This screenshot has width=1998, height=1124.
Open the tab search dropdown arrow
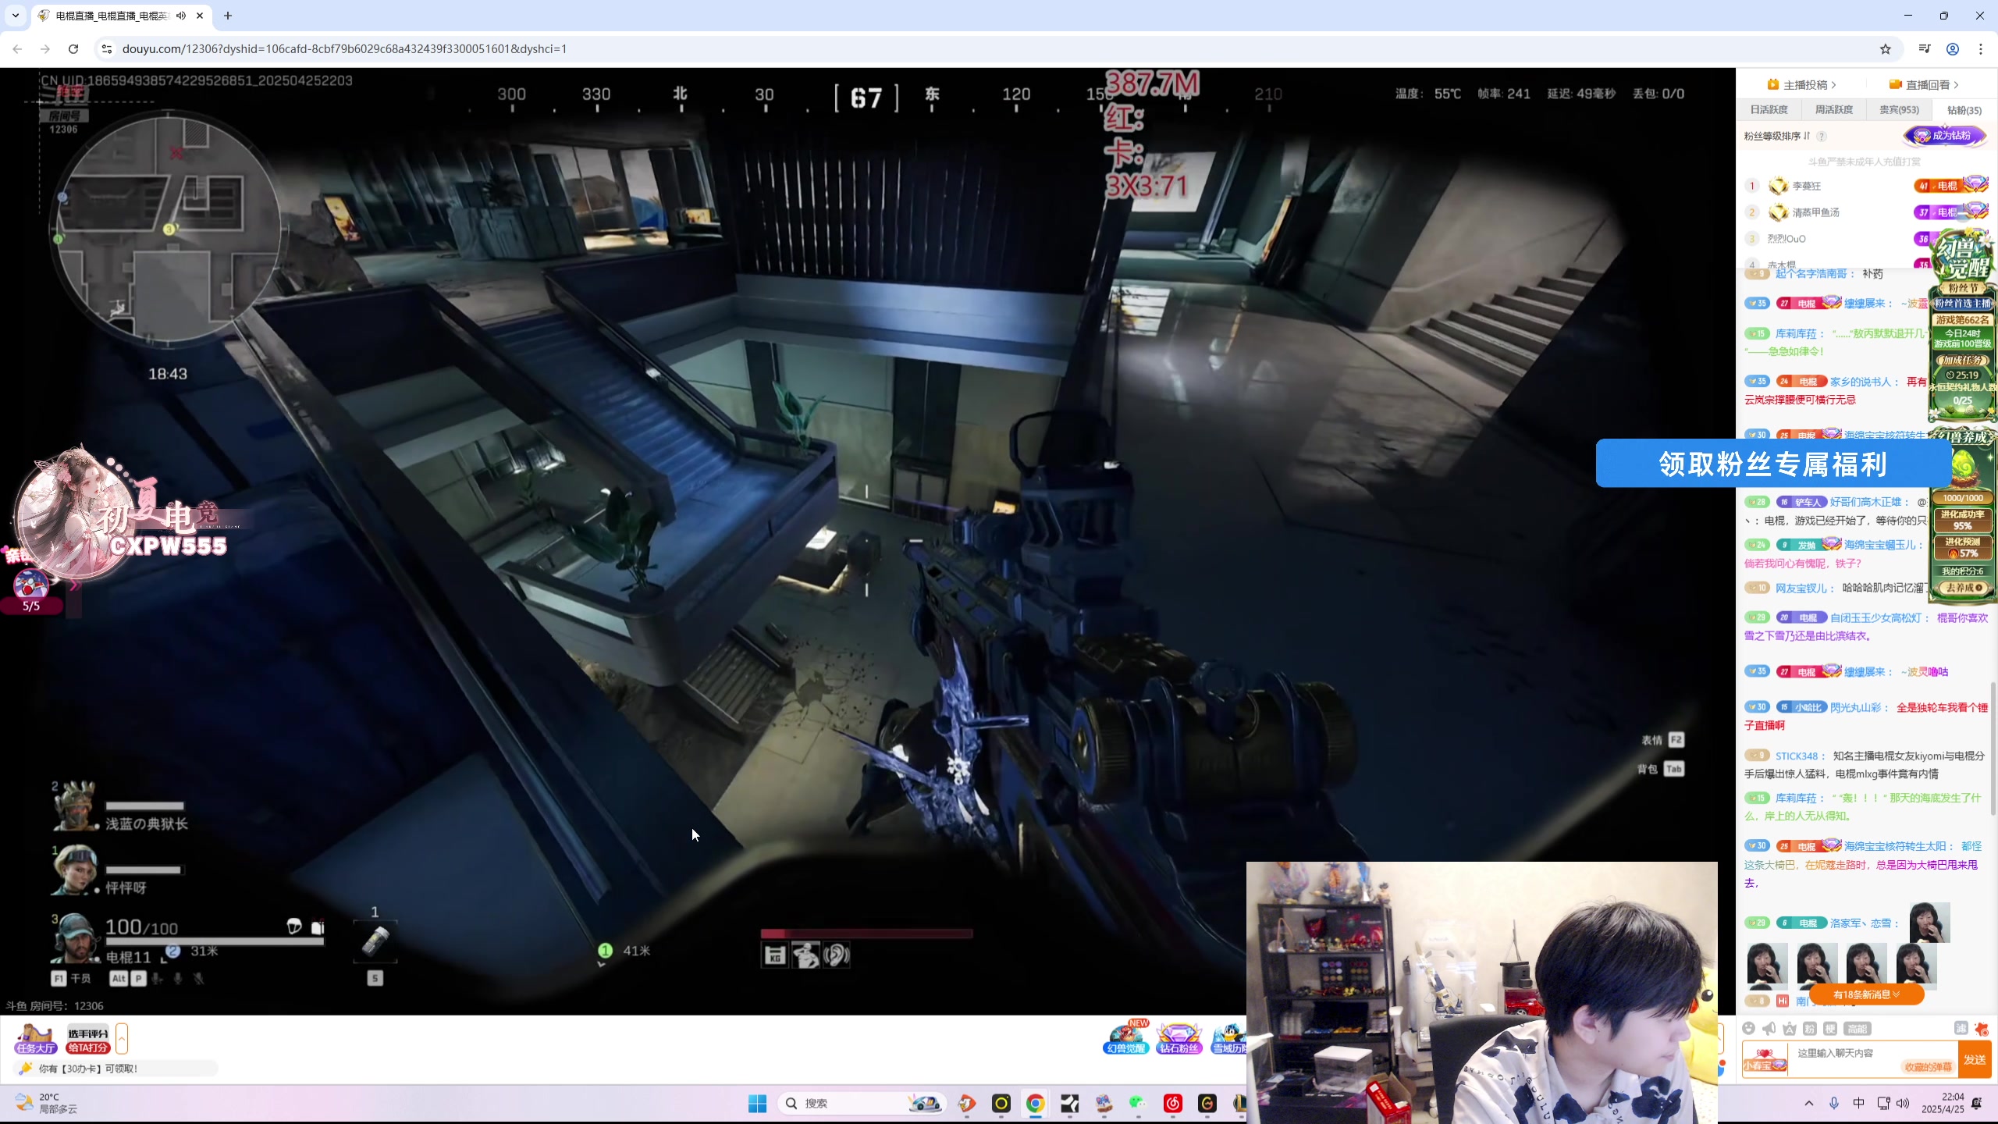point(16,16)
